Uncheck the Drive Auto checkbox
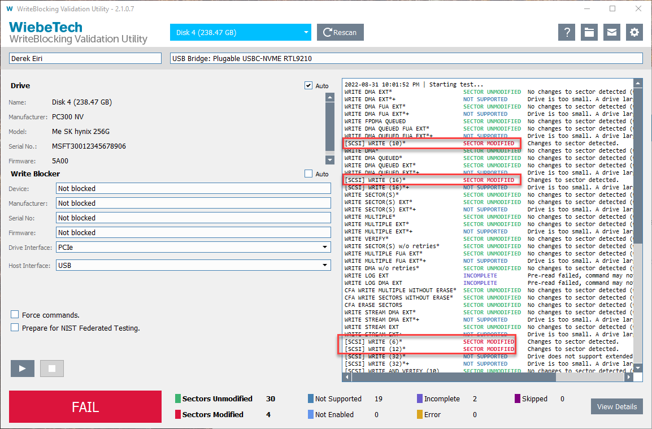This screenshot has height=429, width=652. pyautogui.click(x=308, y=85)
